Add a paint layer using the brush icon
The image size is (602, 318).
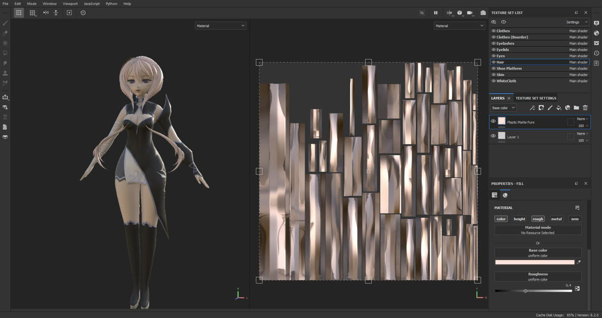click(550, 108)
